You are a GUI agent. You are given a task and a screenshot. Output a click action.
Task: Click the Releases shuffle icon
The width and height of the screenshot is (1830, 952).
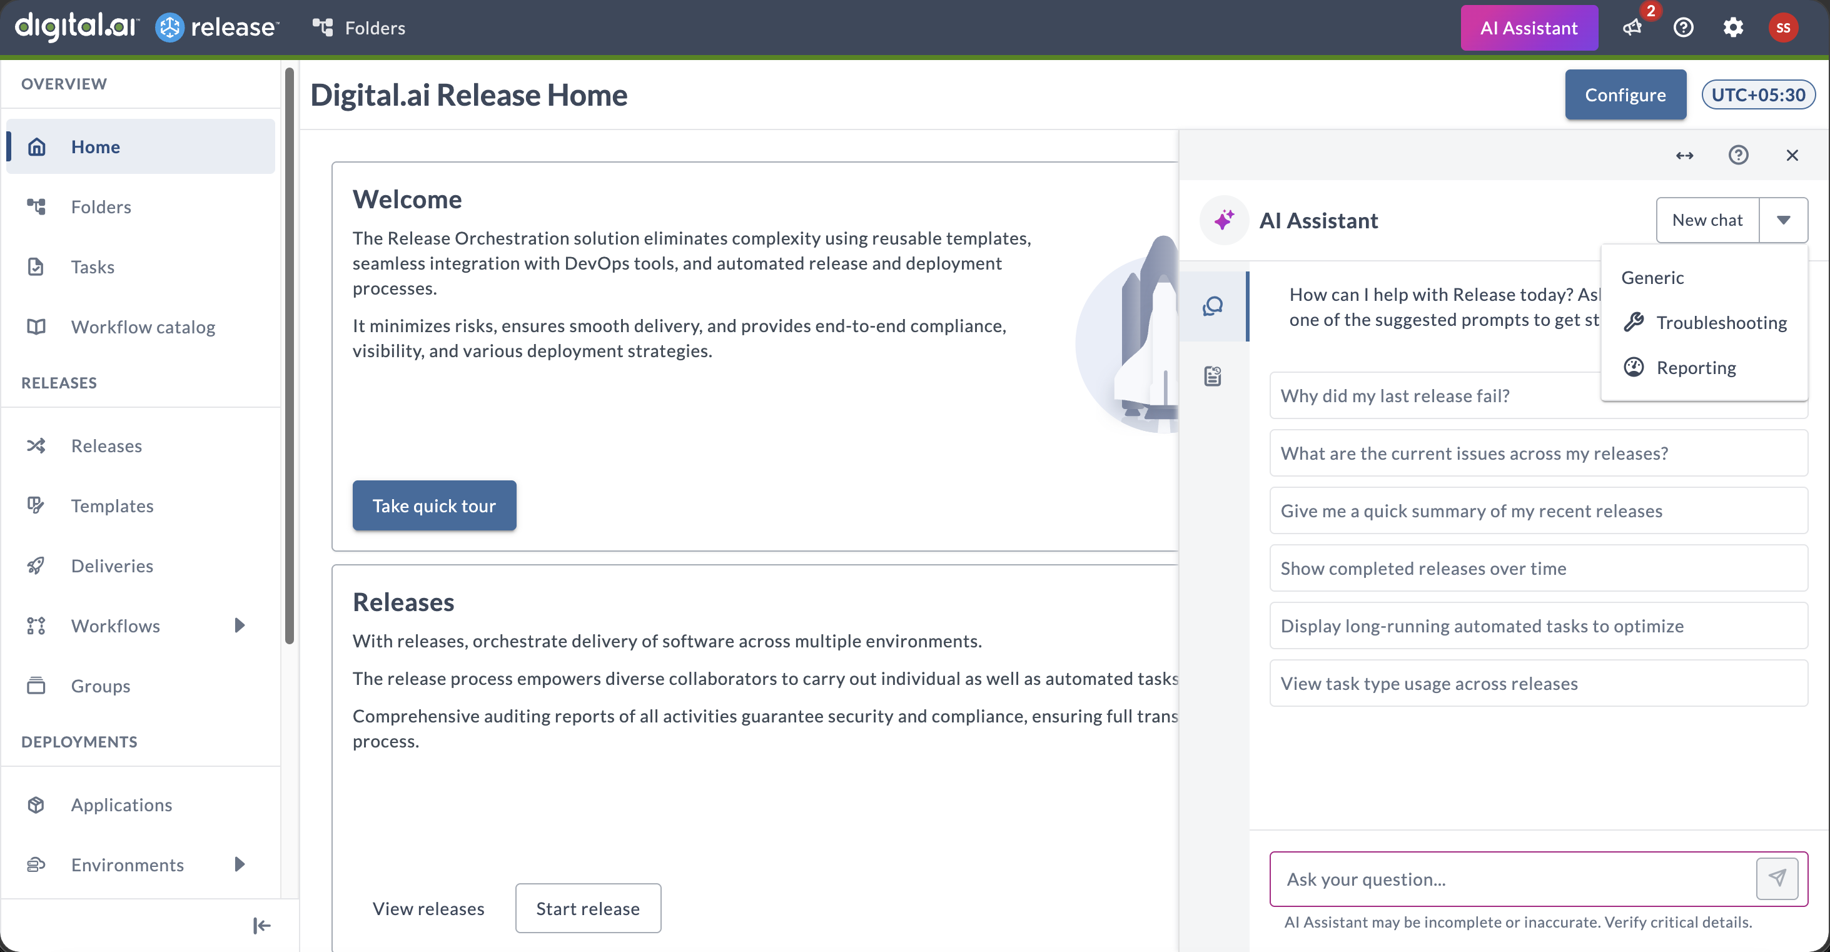click(36, 445)
